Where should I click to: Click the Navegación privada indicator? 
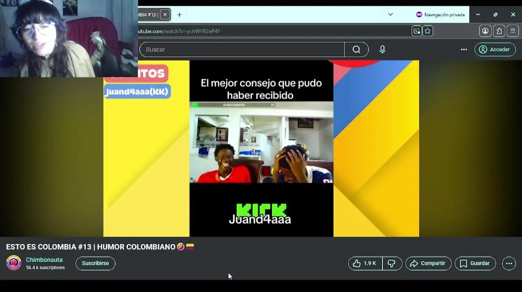click(x=440, y=15)
